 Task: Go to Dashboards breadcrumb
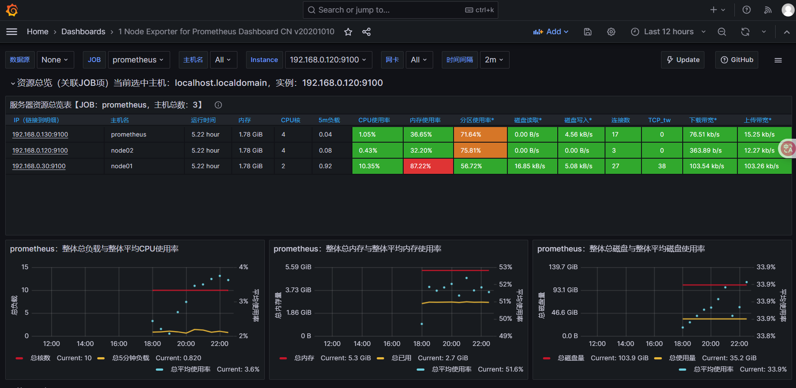pyautogui.click(x=83, y=32)
